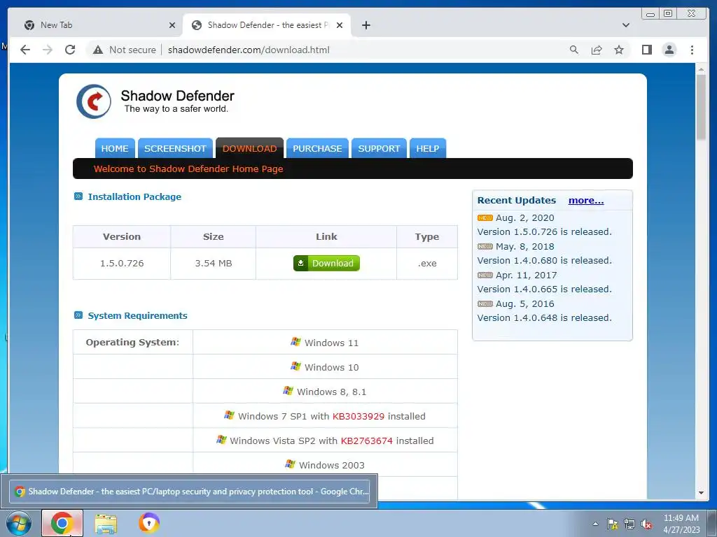Click the Windows 2003 row
Viewport: 717px width, 537px height.
click(x=325, y=465)
